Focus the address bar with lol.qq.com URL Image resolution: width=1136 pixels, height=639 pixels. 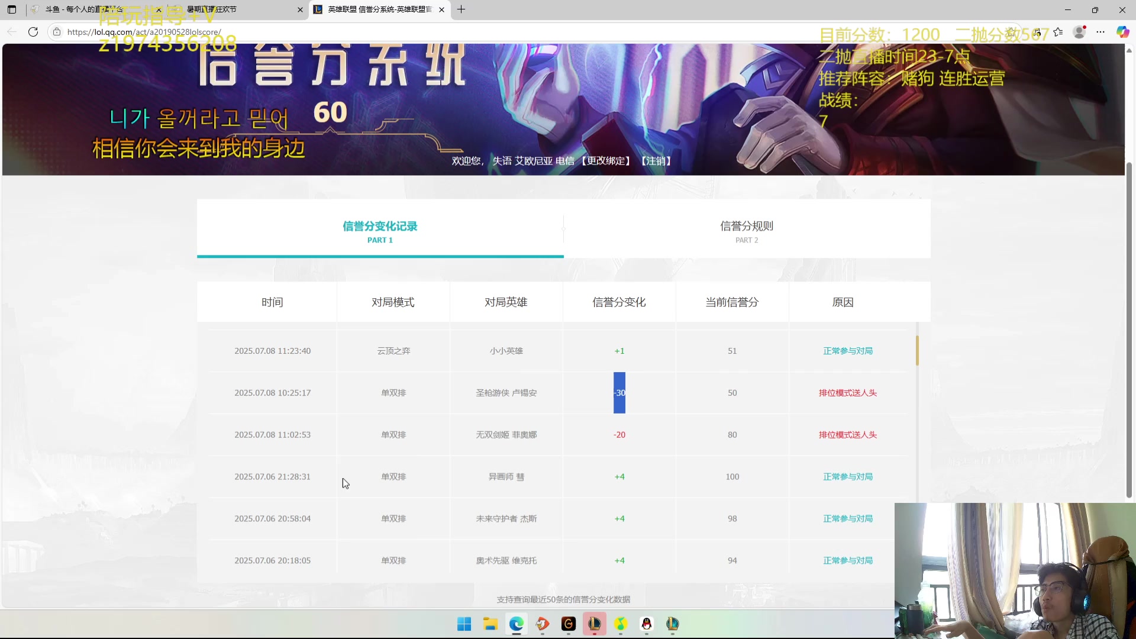click(144, 32)
